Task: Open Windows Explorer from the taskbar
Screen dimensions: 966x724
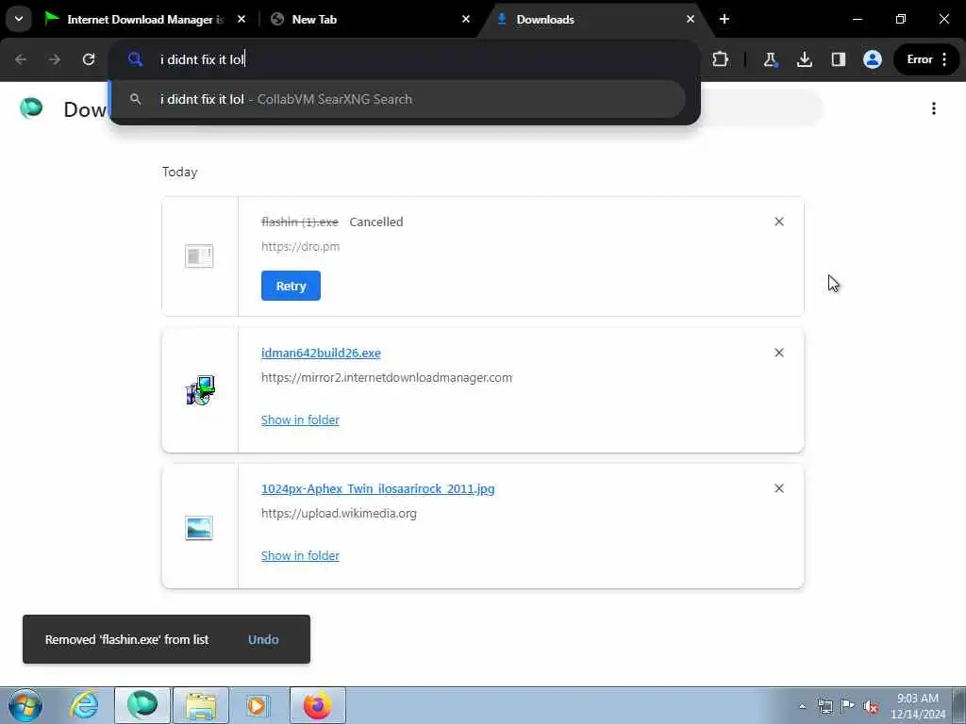Action: pos(201,705)
